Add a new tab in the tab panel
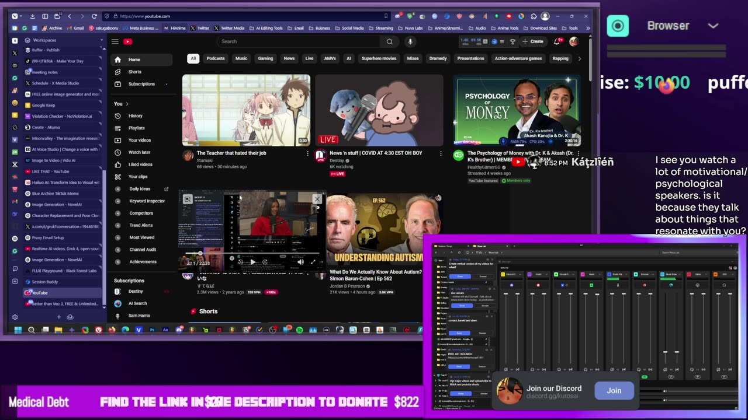The image size is (748, 420). (58, 317)
